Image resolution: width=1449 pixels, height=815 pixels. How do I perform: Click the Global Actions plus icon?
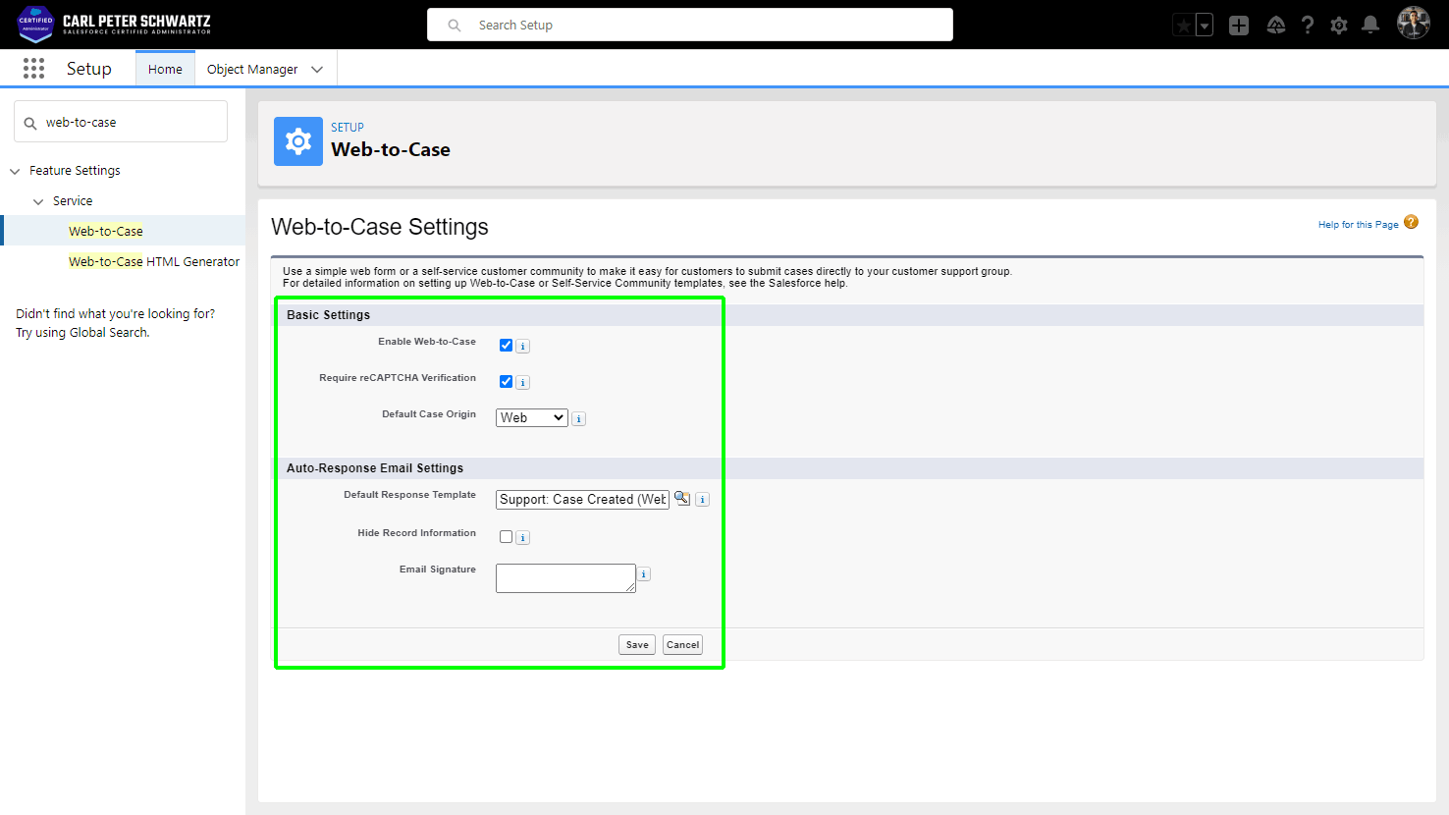click(x=1239, y=26)
